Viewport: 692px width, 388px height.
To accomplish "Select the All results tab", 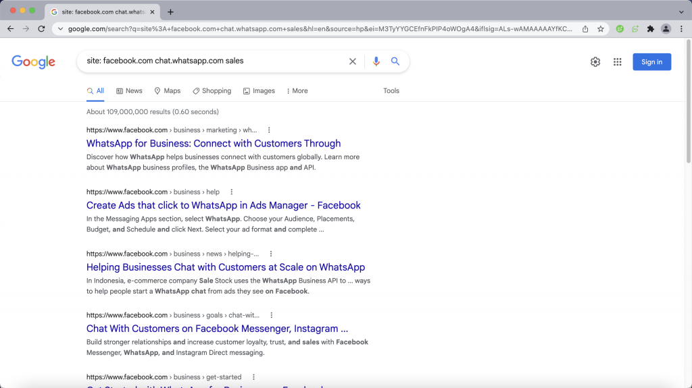I will click(x=95, y=91).
